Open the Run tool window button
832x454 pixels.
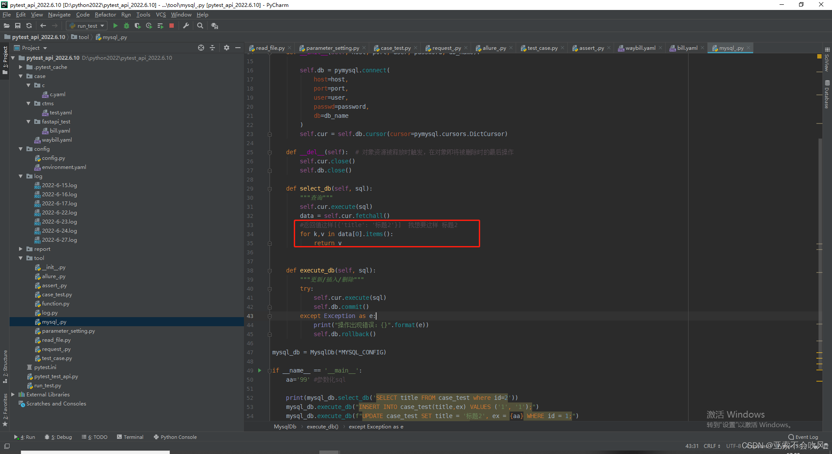click(24, 437)
